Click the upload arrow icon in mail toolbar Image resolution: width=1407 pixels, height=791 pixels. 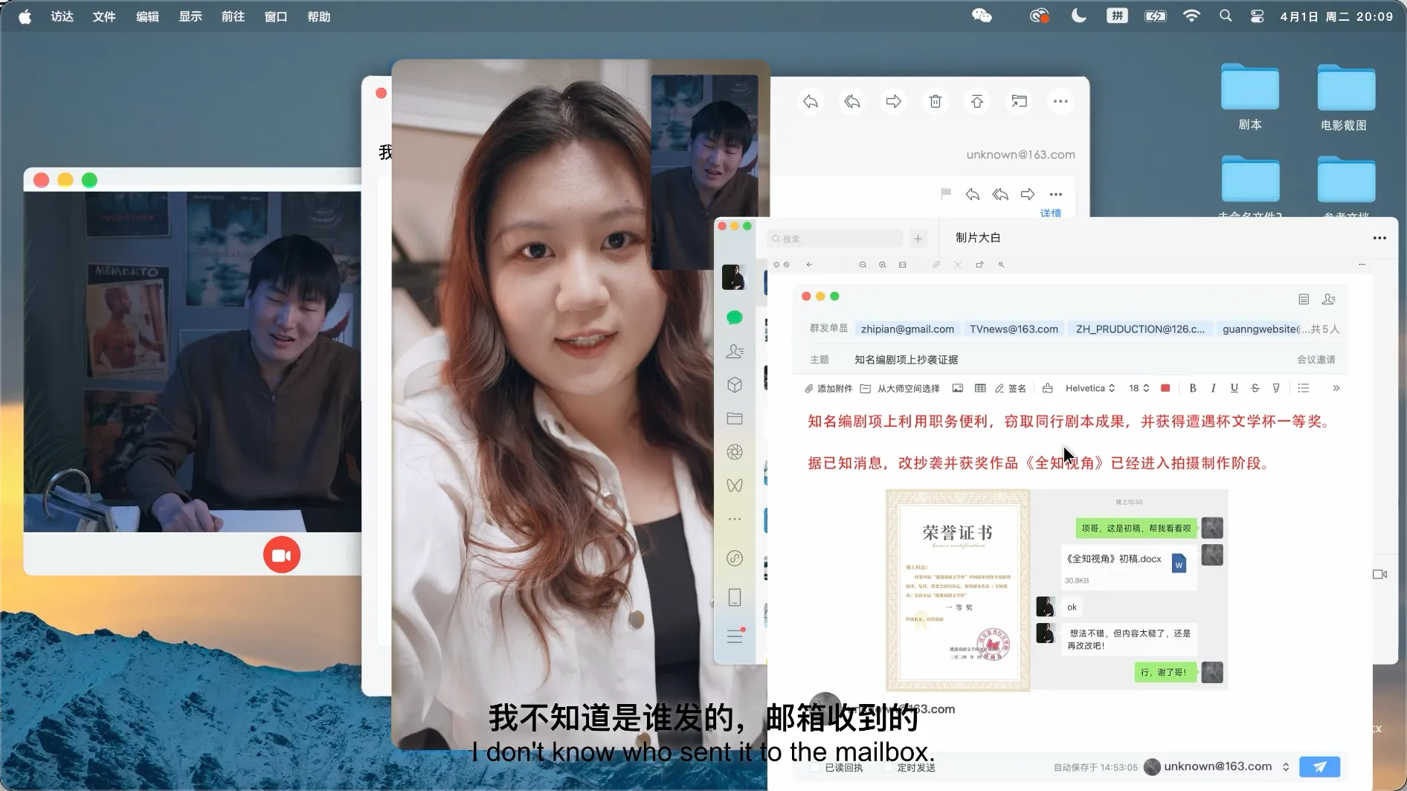[x=977, y=102]
